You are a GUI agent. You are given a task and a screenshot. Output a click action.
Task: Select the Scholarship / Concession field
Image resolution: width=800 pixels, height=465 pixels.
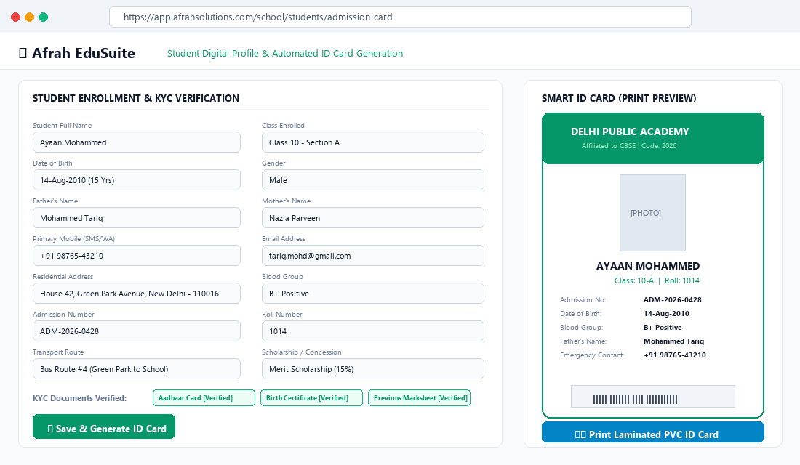372,368
